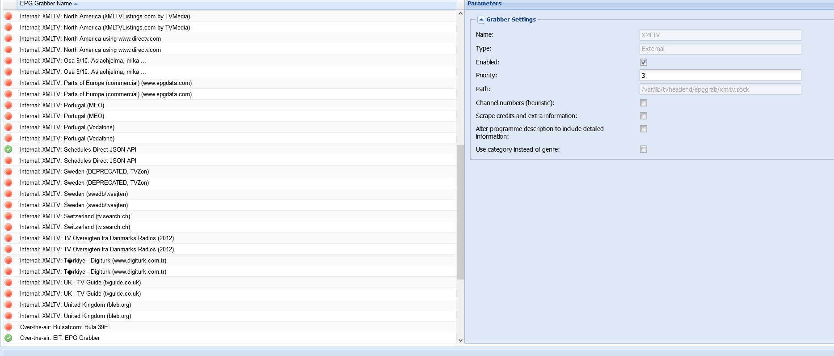Screen dimensions: 834x356
Task: Click red icon of lower United Kingdom (bleb.org) row
Action: [8, 316]
